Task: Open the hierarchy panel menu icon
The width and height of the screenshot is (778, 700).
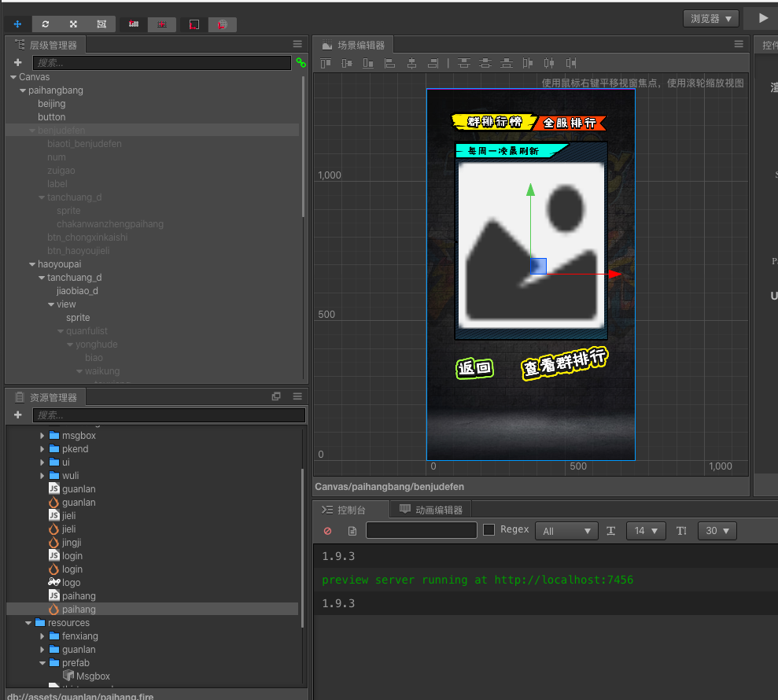Action: click(x=297, y=44)
